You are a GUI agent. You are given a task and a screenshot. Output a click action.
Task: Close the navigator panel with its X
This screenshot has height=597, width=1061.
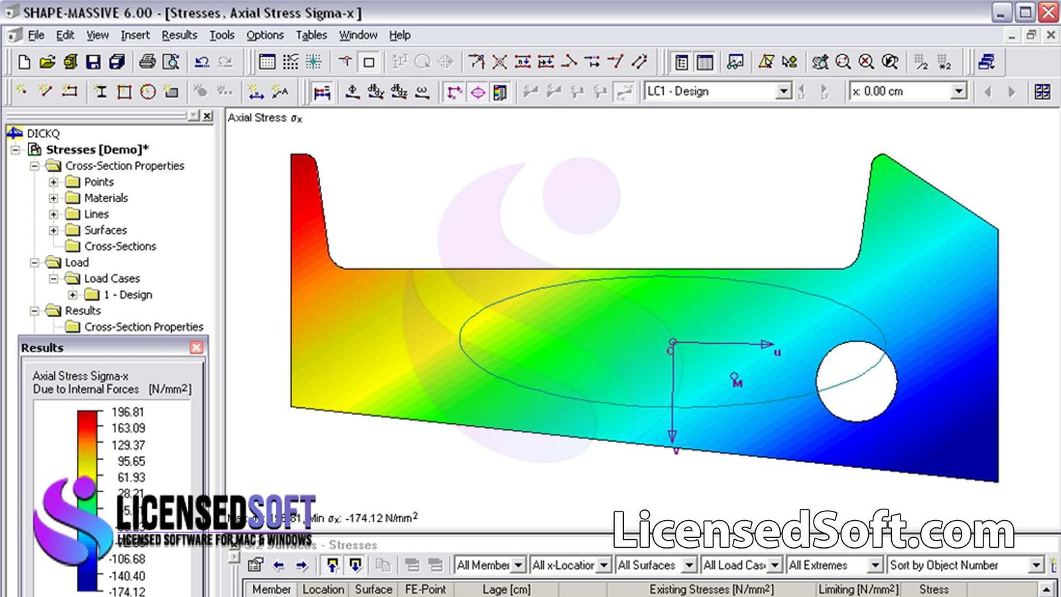click(208, 116)
